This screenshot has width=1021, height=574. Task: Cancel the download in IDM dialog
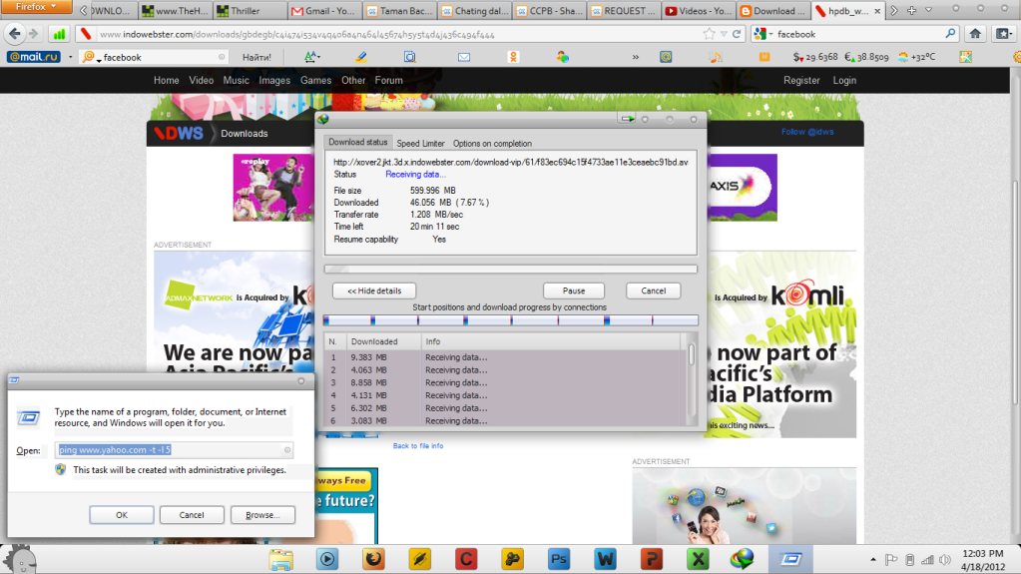pyautogui.click(x=653, y=290)
